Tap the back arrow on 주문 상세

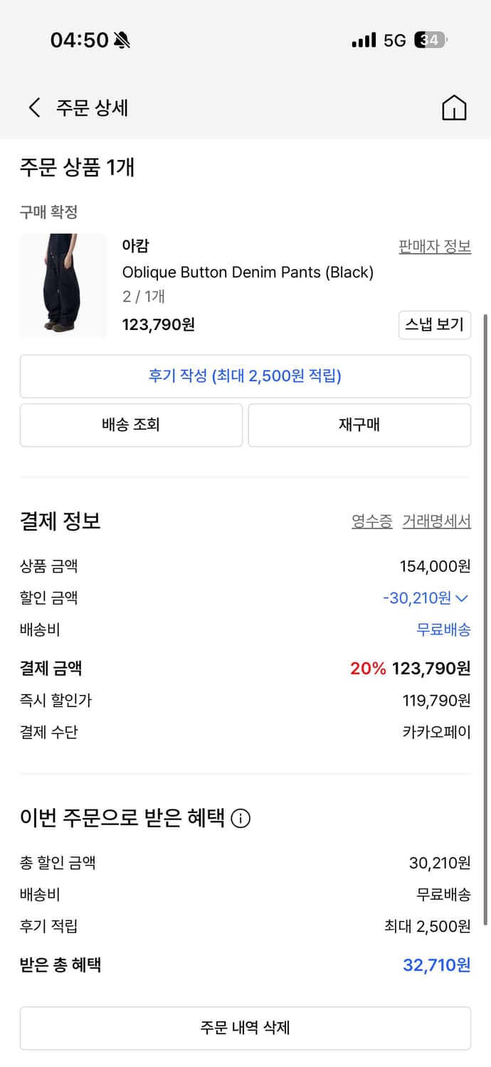tap(33, 107)
